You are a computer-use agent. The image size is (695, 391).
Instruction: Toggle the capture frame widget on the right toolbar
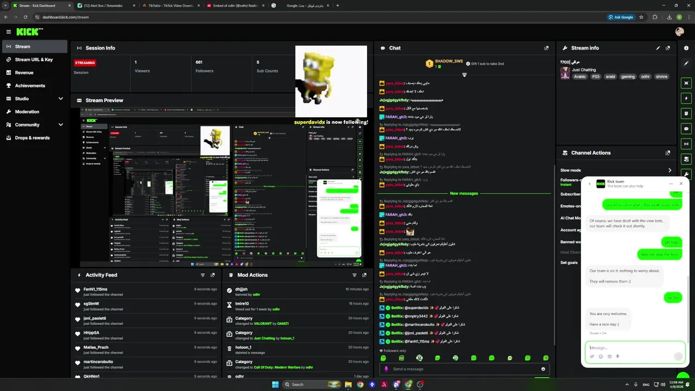click(686, 83)
